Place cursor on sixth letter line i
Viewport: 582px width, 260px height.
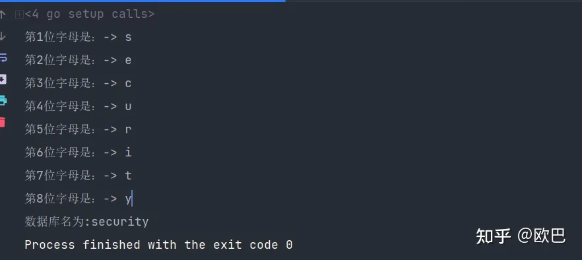pyautogui.click(x=78, y=152)
